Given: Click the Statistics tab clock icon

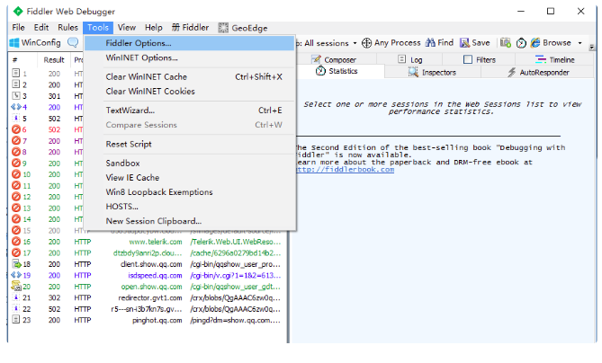Looking at the screenshot, I should click(x=320, y=71).
